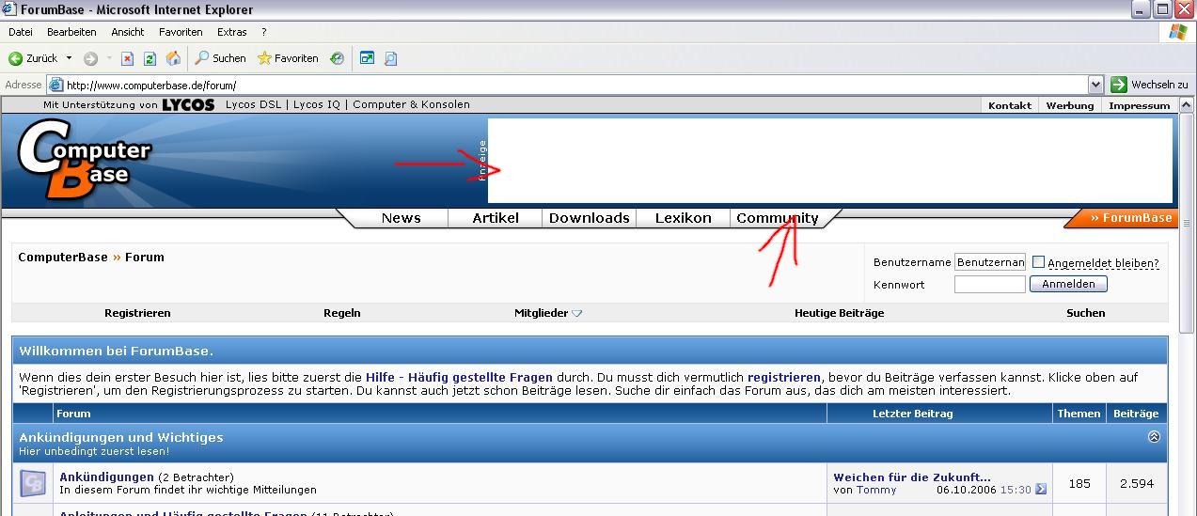The image size is (1197, 516).
Task: Open the Bearbeiten menu
Action: (x=71, y=32)
